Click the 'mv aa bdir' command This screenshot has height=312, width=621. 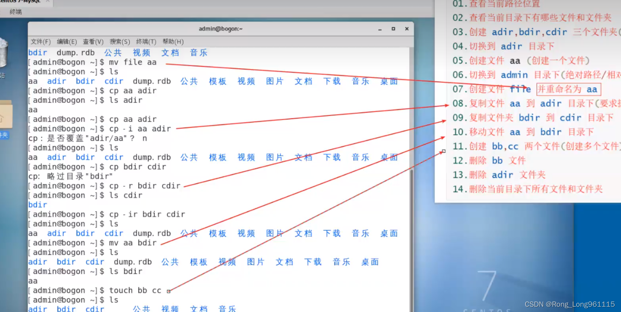click(x=133, y=243)
